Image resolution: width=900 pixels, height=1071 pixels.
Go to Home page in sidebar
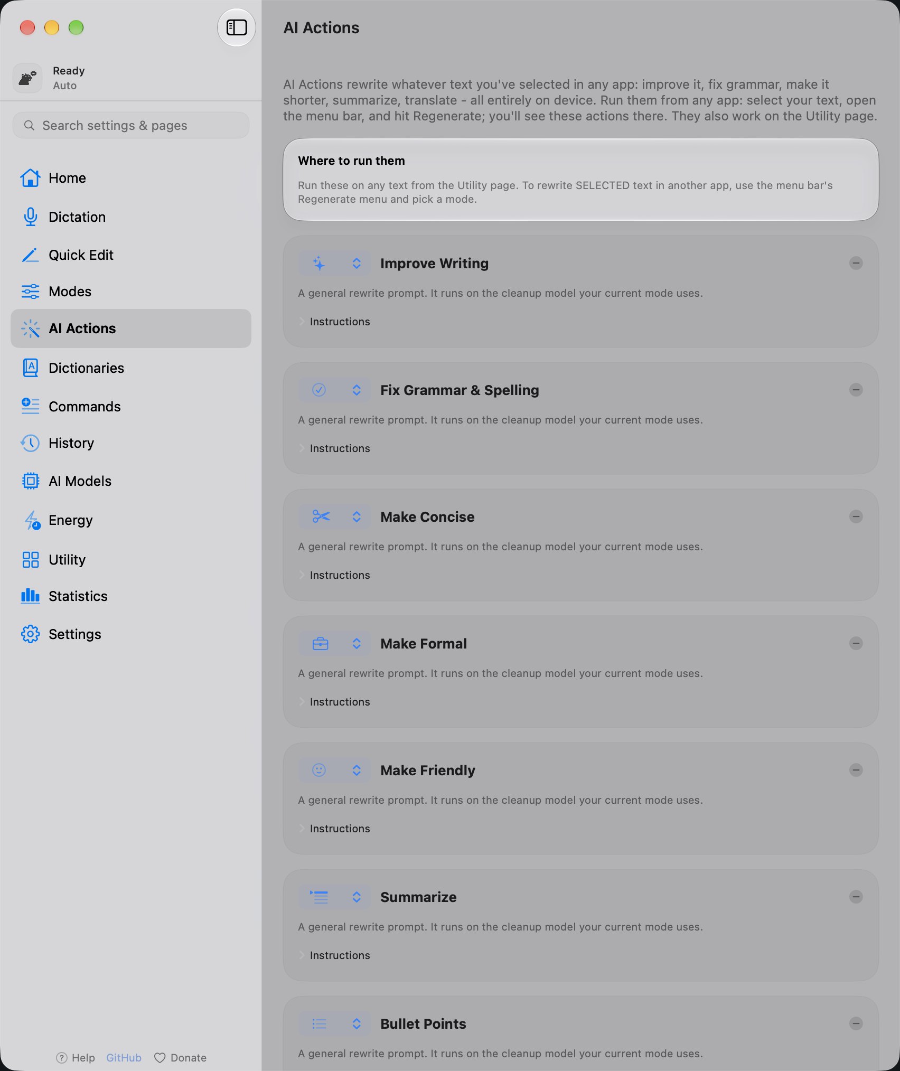point(130,178)
